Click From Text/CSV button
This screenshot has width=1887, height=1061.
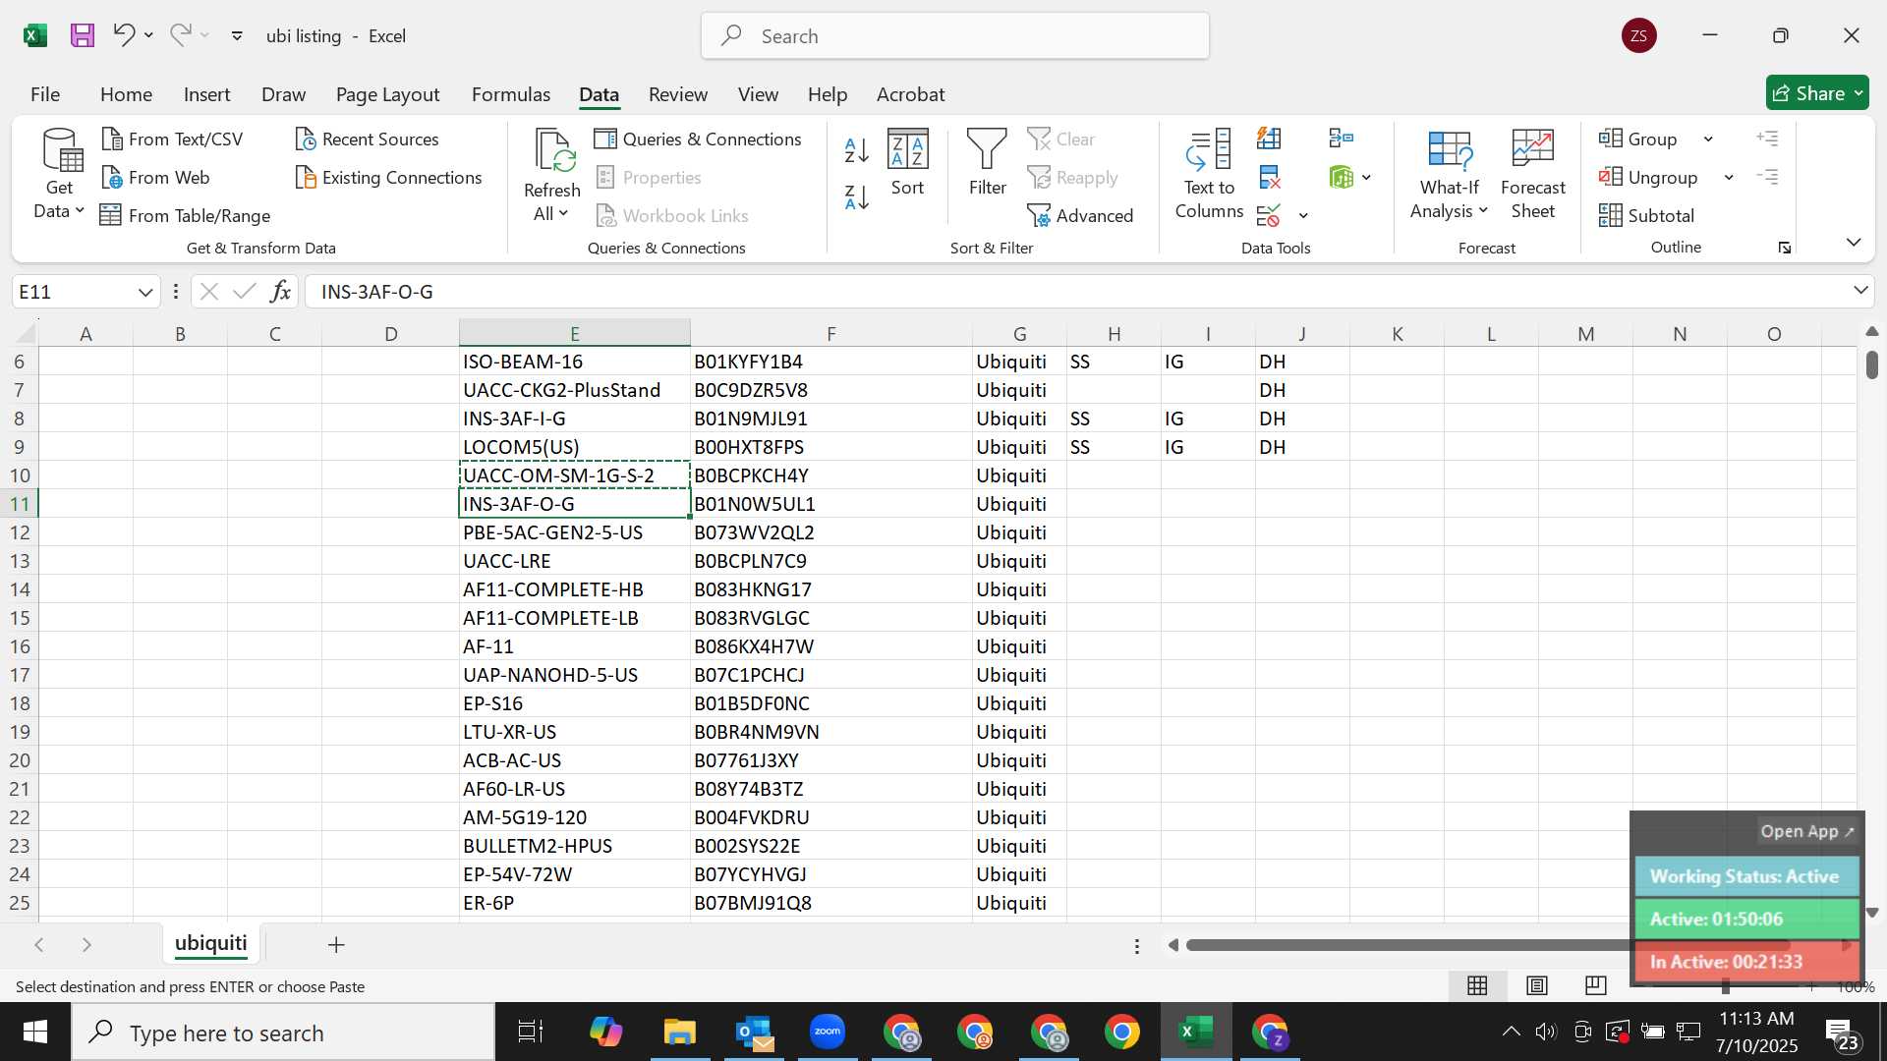[173, 140]
